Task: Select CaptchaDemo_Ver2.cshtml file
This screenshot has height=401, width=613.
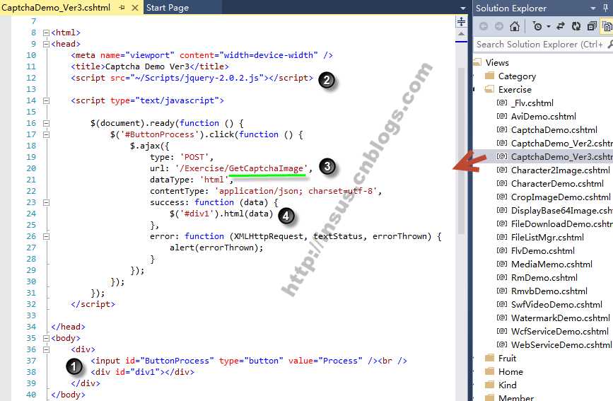Action: [562, 143]
